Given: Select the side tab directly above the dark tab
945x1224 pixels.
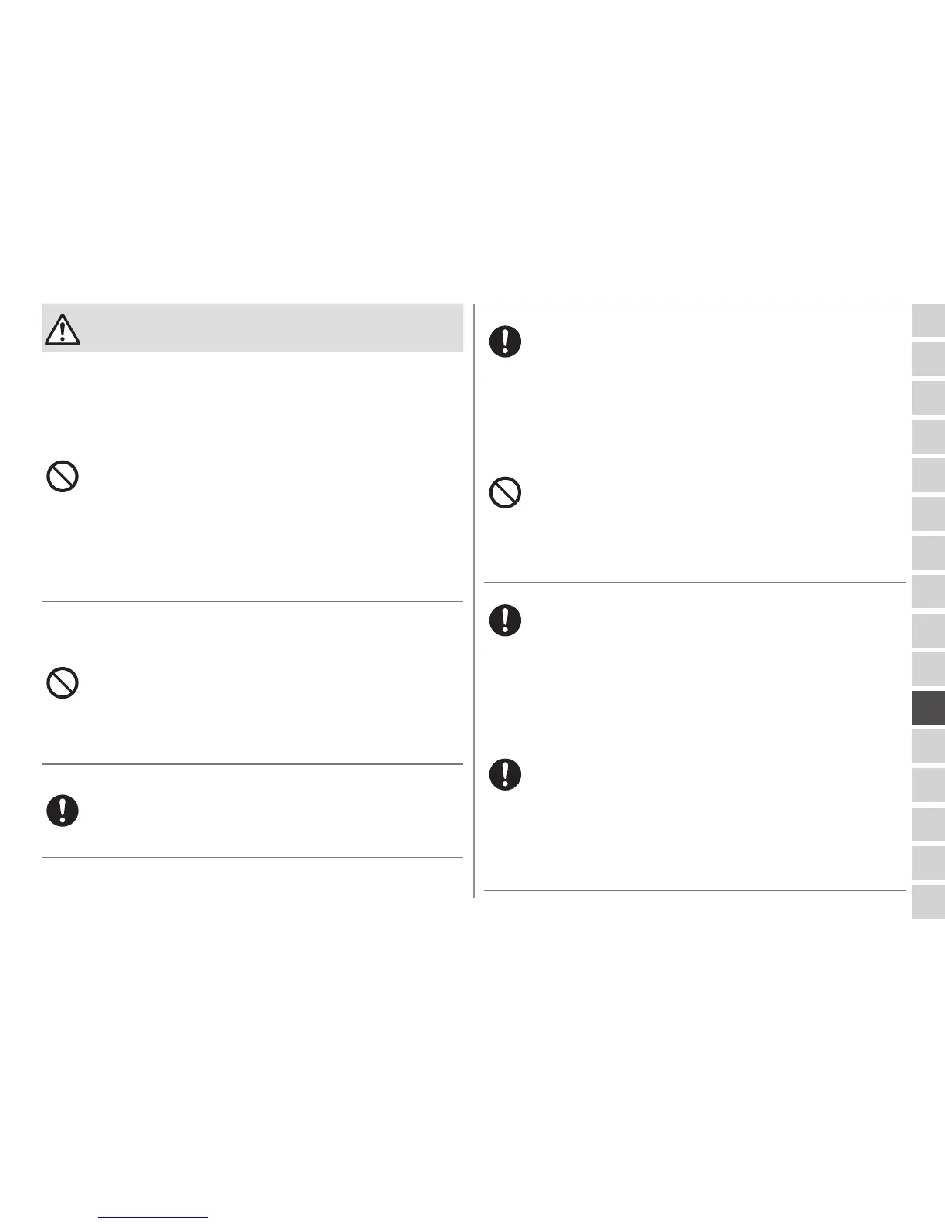Looking at the screenshot, I should coord(928,669).
